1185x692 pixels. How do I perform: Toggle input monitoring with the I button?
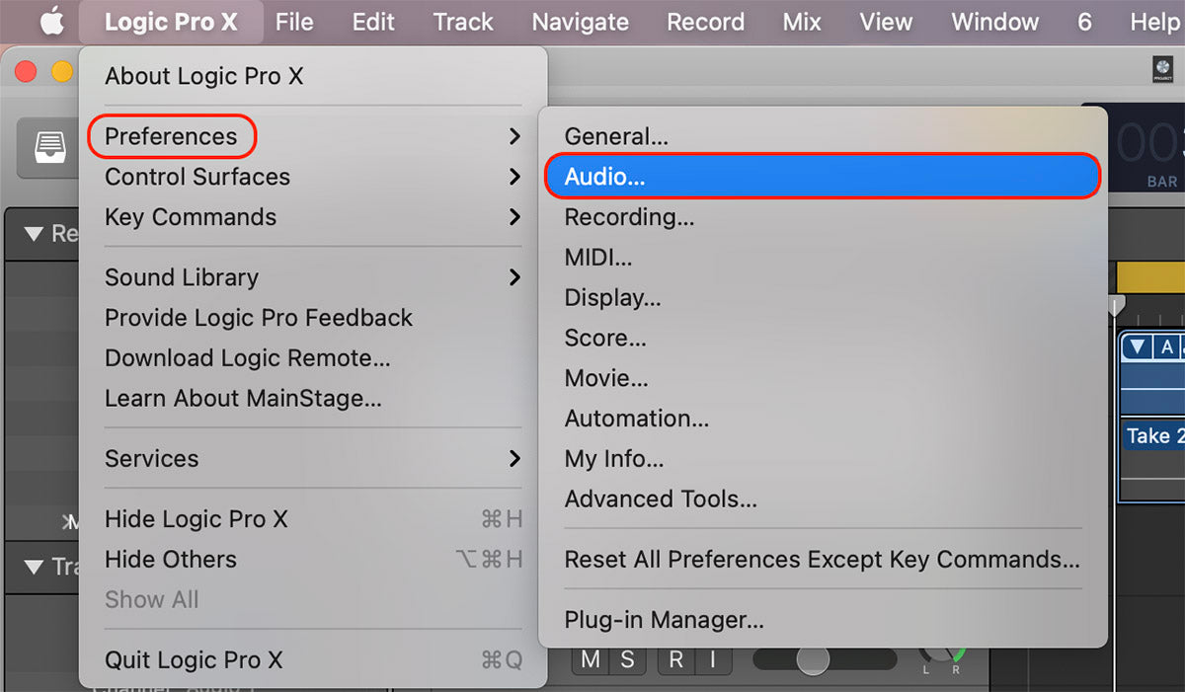pyautogui.click(x=712, y=659)
